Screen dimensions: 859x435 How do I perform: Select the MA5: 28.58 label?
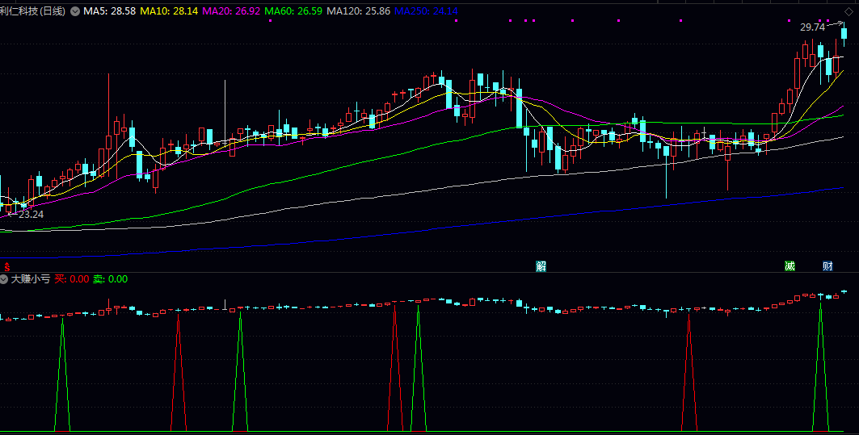pos(110,11)
